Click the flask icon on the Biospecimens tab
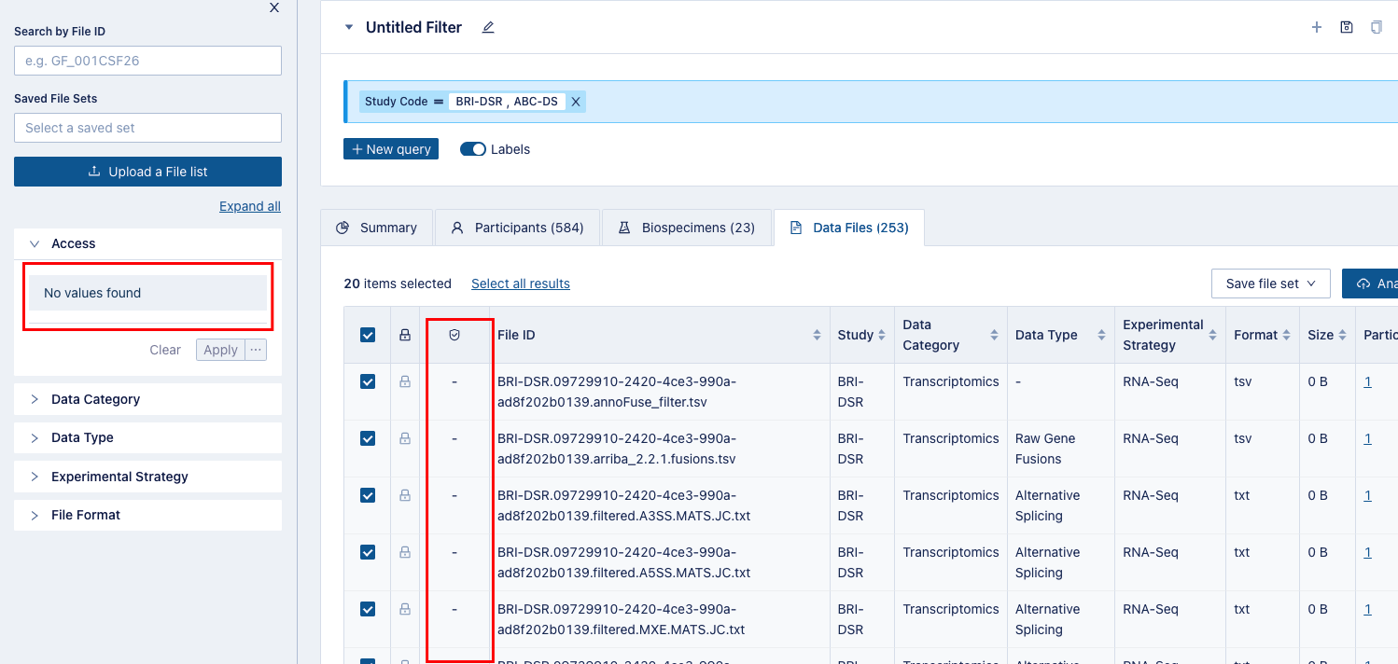1398x664 pixels. click(x=623, y=226)
